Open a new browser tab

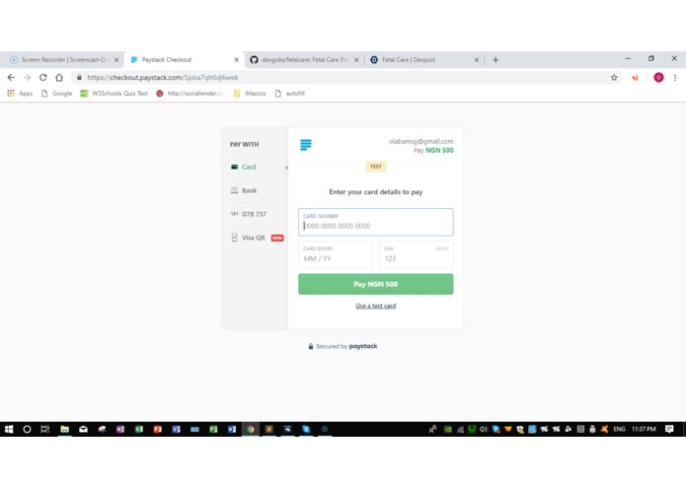point(495,60)
